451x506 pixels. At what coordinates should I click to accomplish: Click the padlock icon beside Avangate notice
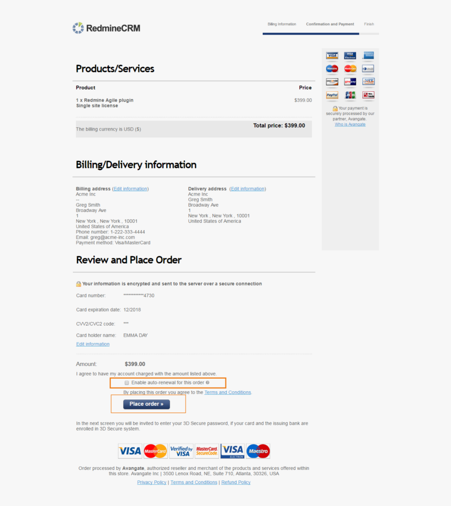point(335,109)
